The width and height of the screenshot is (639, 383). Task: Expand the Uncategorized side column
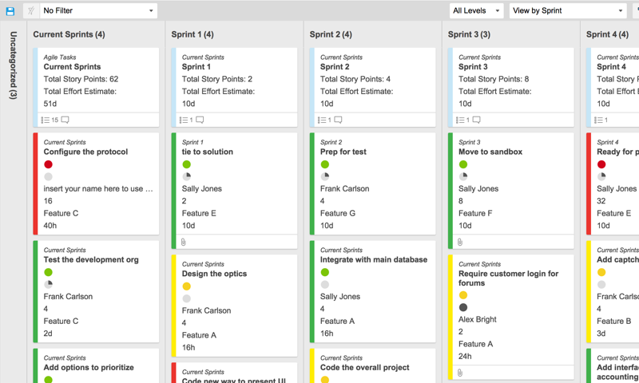coord(13,65)
